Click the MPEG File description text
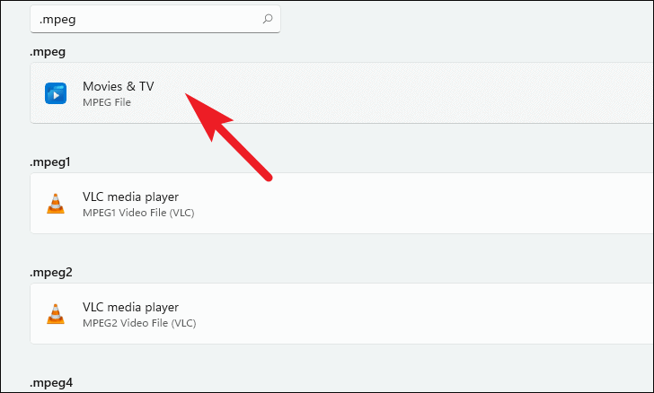The height and width of the screenshot is (393, 654). (107, 102)
